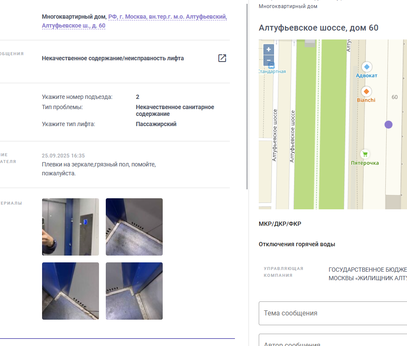This screenshot has width=407, height=346.
Task: Click the heading Алтуфьевское шоссе, дом 60
Action: click(x=319, y=28)
